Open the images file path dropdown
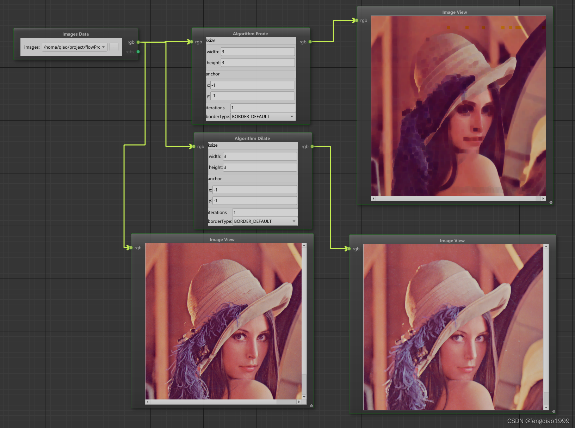Screen dimensions: 575x428 (x=75, y=47)
